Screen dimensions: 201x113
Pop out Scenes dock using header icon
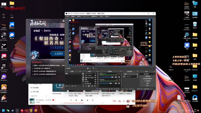pos(80,71)
